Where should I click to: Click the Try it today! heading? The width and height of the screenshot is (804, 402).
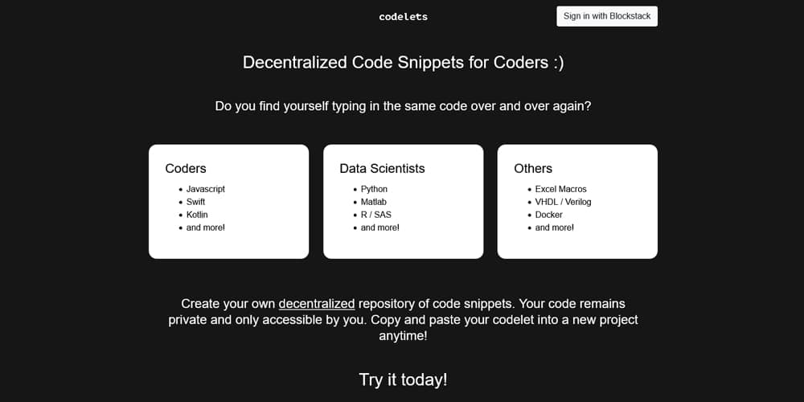coord(403,380)
